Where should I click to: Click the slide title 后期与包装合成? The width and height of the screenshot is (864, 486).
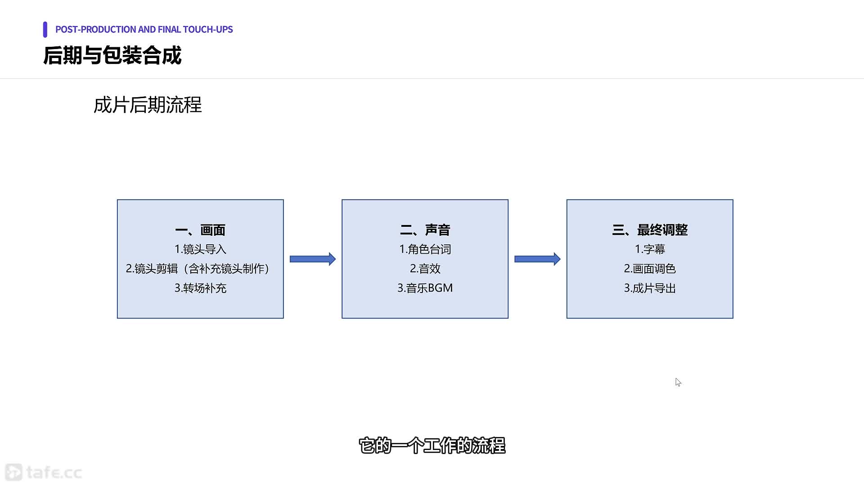(x=112, y=56)
